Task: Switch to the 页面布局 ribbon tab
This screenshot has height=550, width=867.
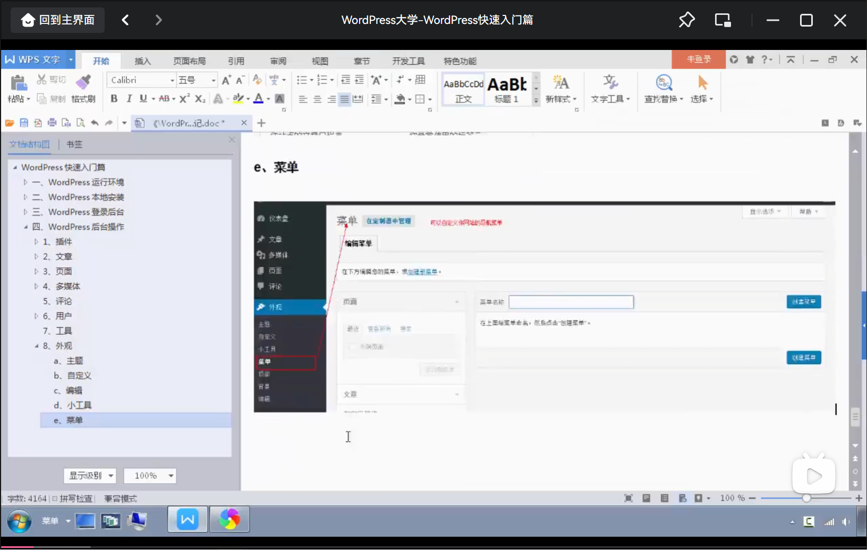Action: tap(189, 61)
